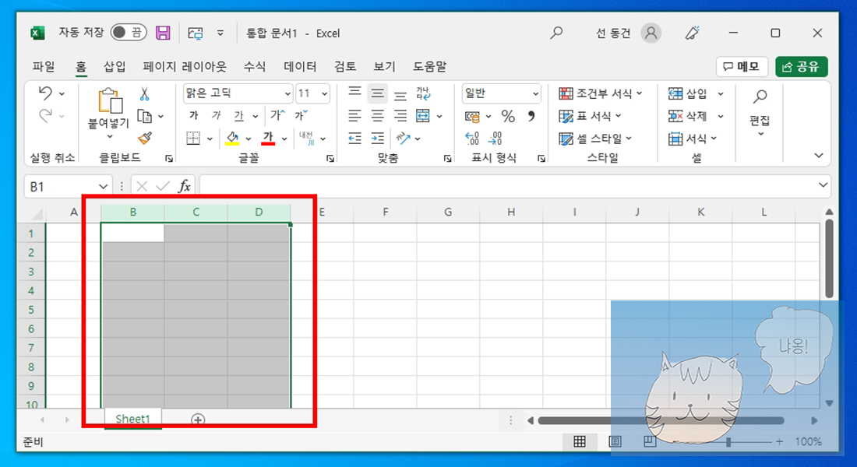Center text horizontally
This screenshot has height=467, width=857.
(x=378, y=116)
